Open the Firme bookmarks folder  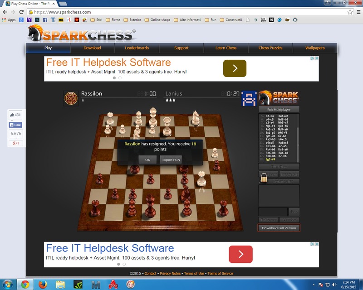[113, 20]
